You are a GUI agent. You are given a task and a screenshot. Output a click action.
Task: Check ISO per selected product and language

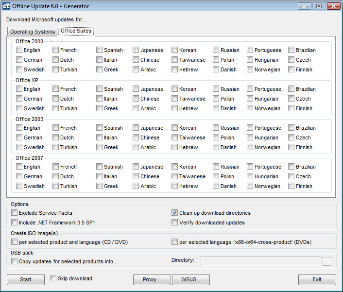click(x=14, y=242)
